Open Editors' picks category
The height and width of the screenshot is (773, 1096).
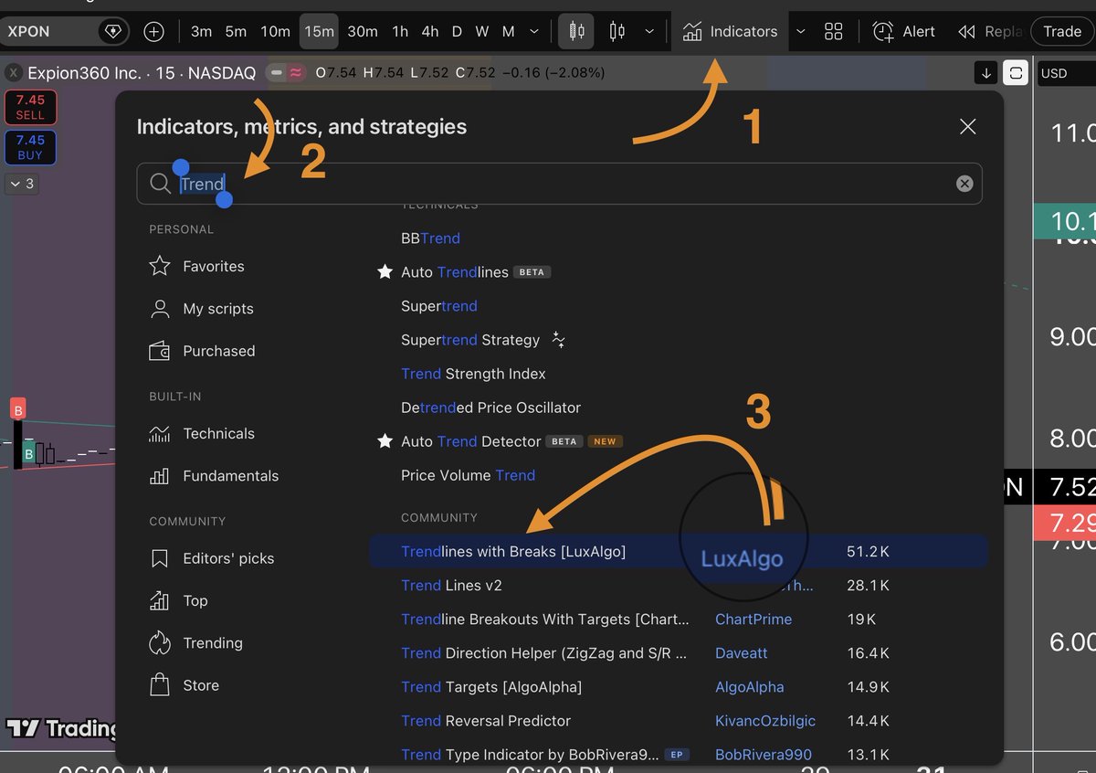211,558
